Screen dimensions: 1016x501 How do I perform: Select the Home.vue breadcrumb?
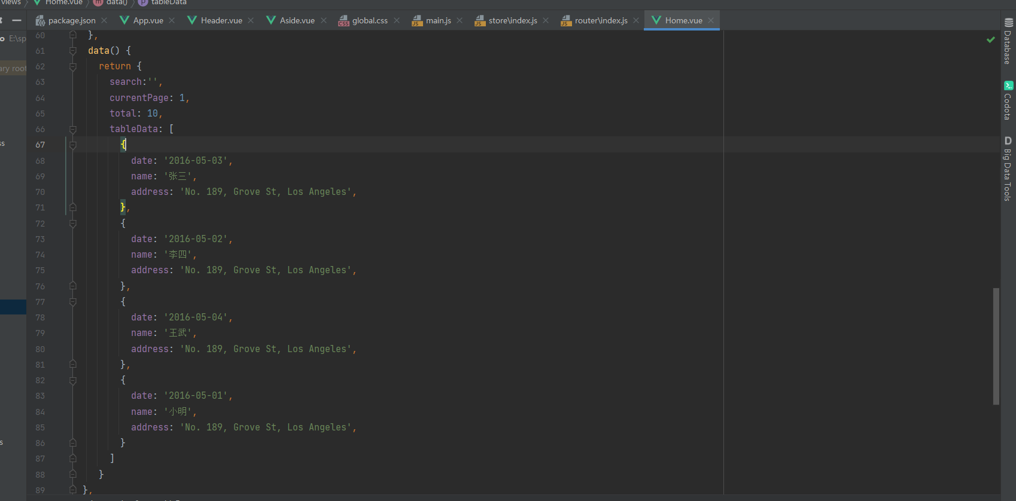(x=58, y=2)
